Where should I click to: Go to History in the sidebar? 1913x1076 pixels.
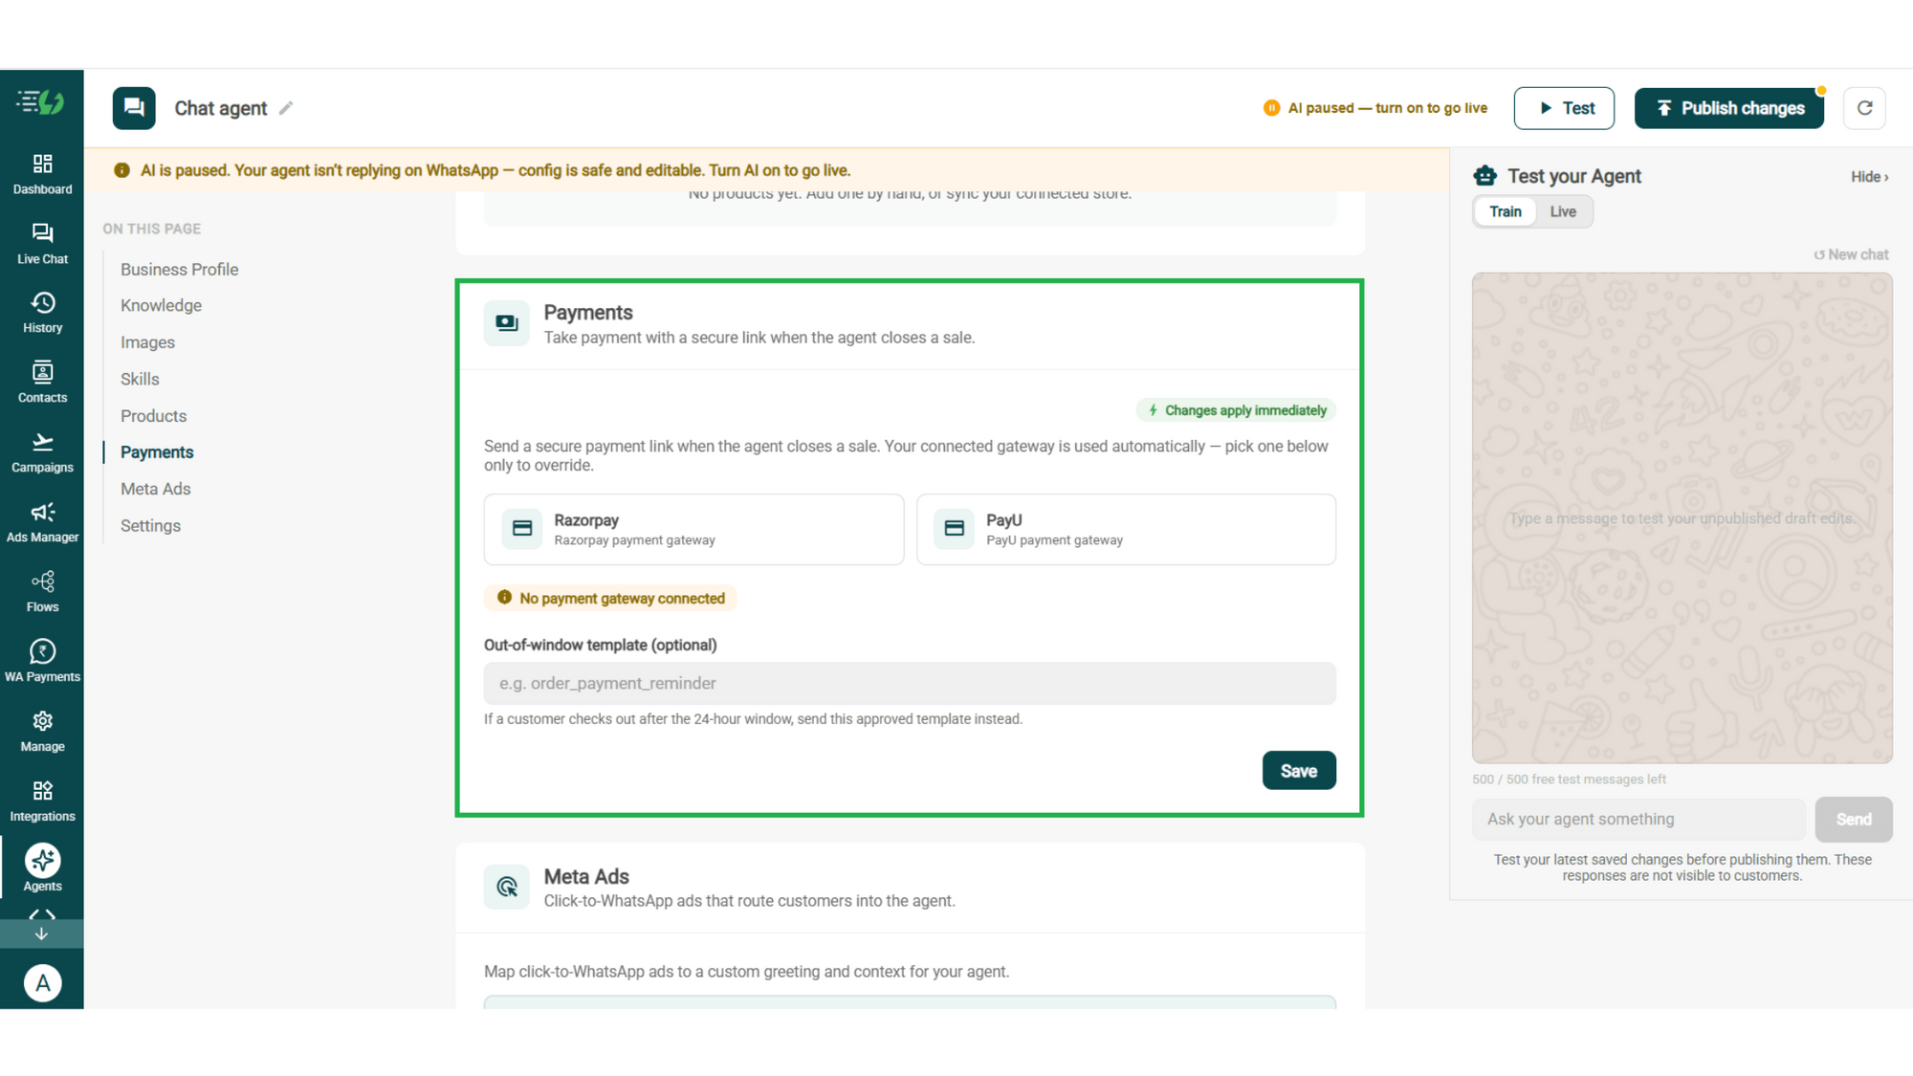[42, 313]
